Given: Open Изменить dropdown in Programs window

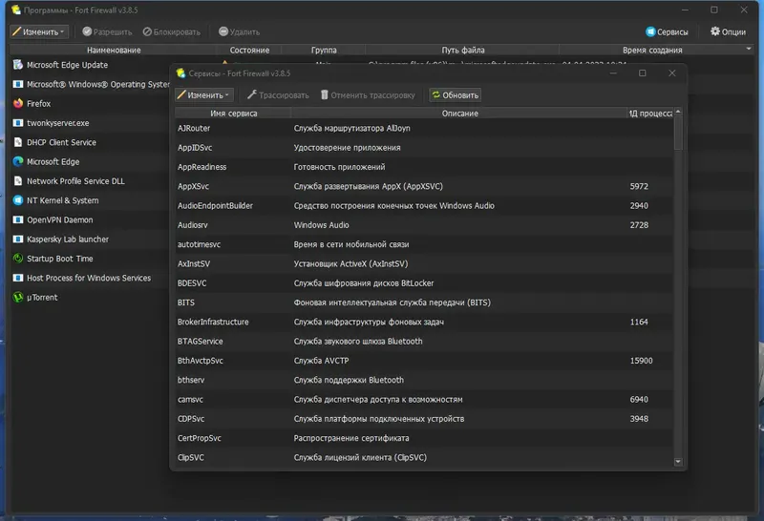Looking at the screenshot, I should click(39, 32).
